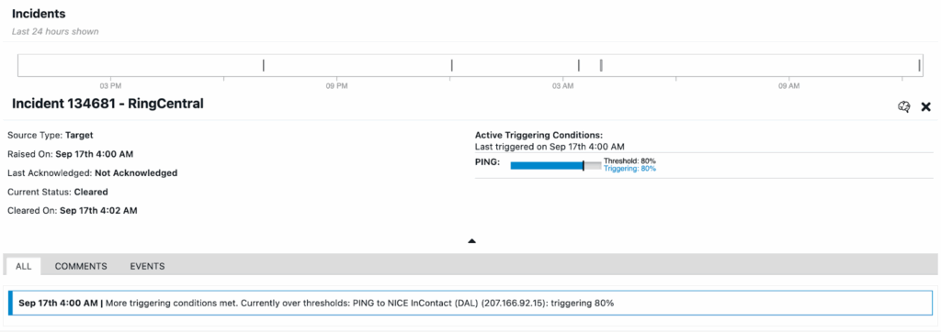Click the blue PING threshold bar
The width and height of the screenshot is (941, 332).
point(547,165)
